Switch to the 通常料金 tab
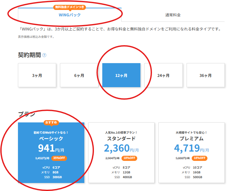 coord(173,15)
